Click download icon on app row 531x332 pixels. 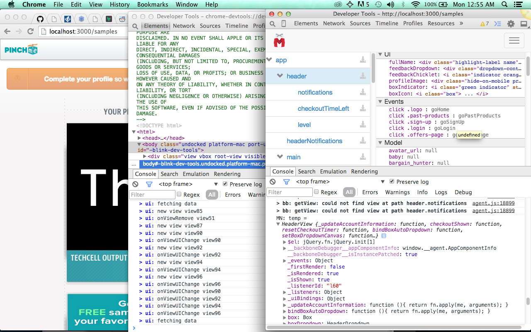(x=363, y=60)
